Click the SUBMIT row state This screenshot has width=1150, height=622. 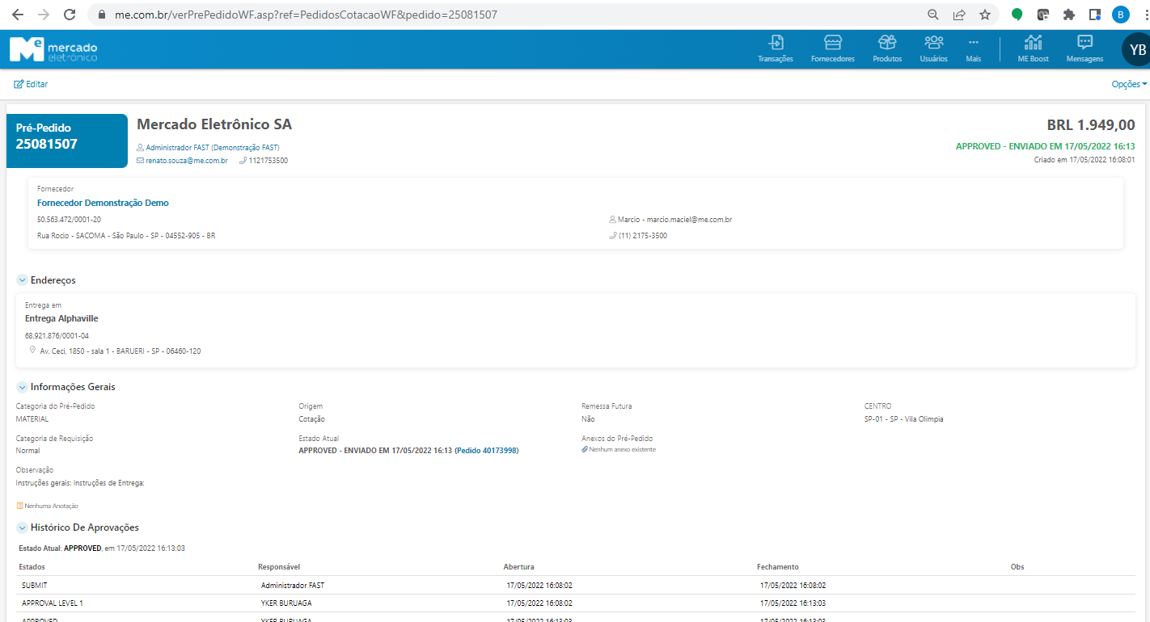coord(36,585)
